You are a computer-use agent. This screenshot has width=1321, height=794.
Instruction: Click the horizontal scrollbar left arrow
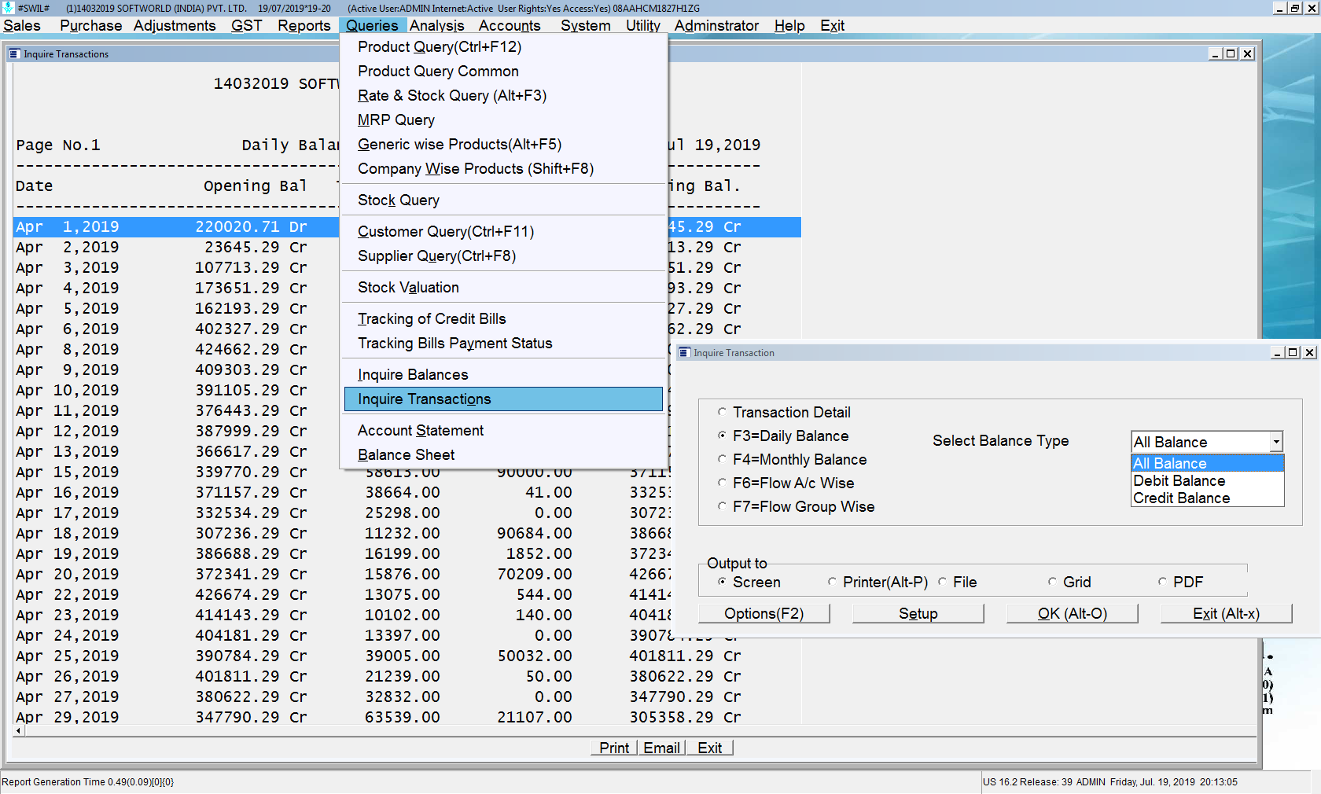click(x=19, y=730)
